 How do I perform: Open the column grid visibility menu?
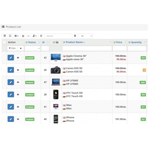(17, 36)
